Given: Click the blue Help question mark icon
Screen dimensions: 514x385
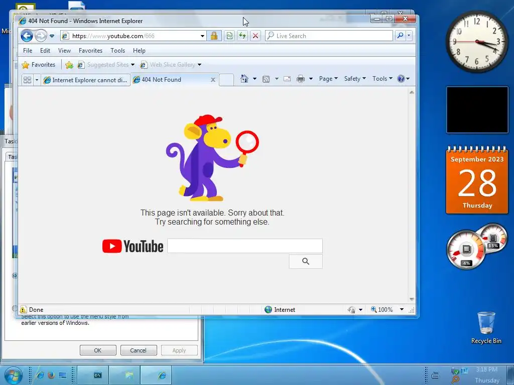Looking at the screenshot, I should coord(401,79).
